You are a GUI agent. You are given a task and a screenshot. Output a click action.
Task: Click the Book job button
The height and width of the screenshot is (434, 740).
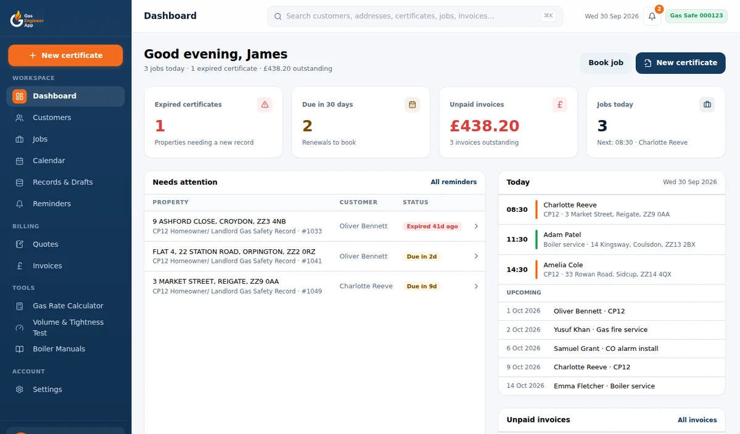pos(606,63)
